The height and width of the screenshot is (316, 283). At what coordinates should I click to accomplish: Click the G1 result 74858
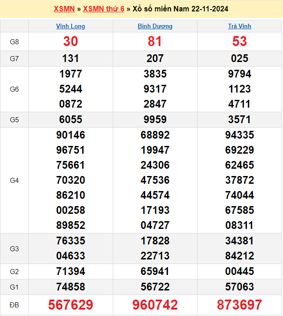click(x=70, y=287)
